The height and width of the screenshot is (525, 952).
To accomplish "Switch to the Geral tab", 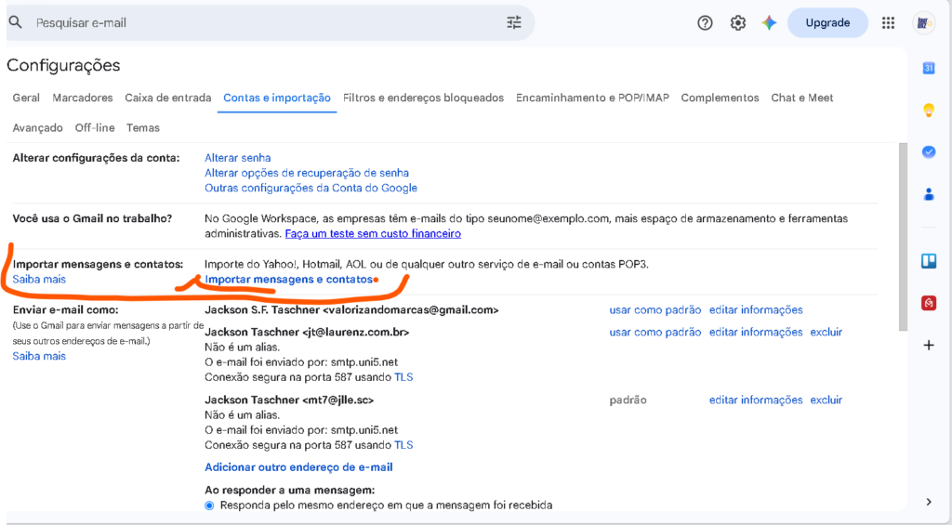I will (26, 98).
